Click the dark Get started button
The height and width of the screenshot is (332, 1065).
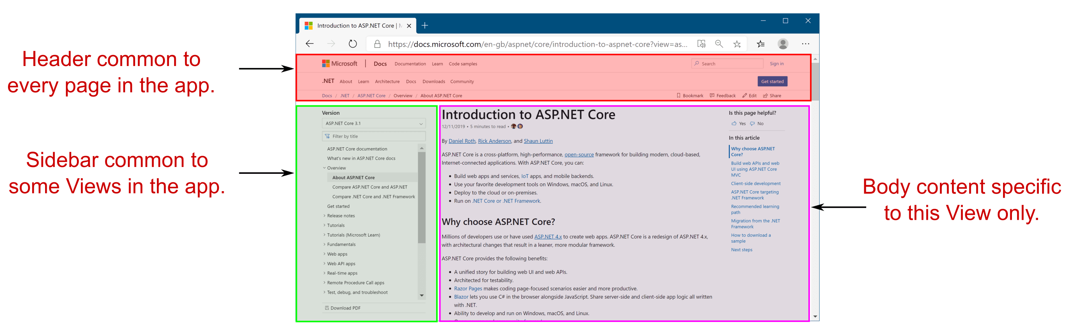[772, 81]
